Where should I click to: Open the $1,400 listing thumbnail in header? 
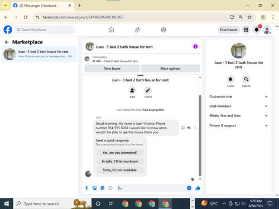tap(87, 59)
